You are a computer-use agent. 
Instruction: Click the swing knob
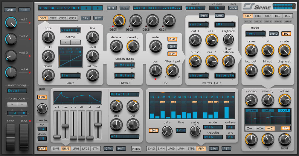195,131
